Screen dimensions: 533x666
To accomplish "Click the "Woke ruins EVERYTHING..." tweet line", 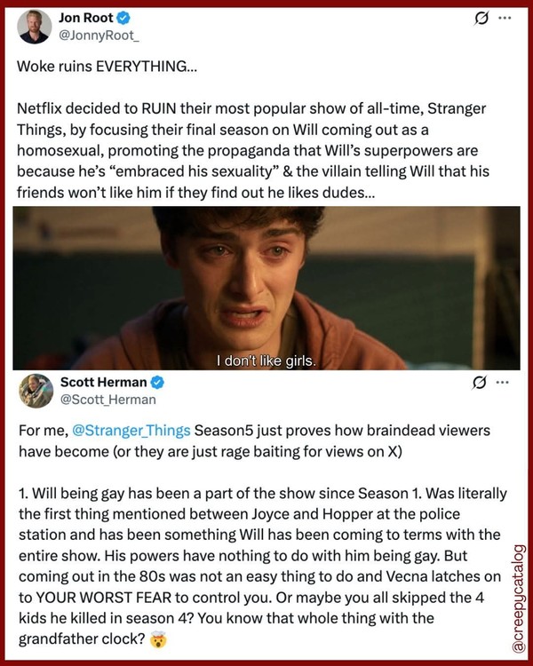I will 107,67.
